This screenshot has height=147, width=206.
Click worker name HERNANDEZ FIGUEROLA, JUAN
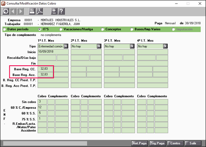60,24
